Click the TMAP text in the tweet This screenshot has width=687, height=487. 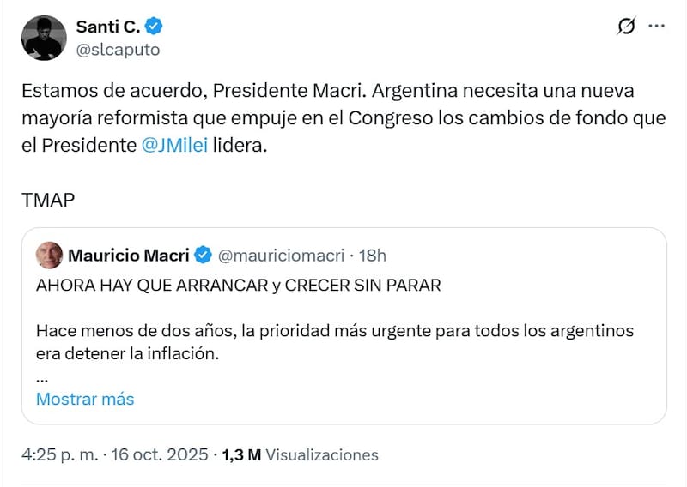(x=48, y=200)
